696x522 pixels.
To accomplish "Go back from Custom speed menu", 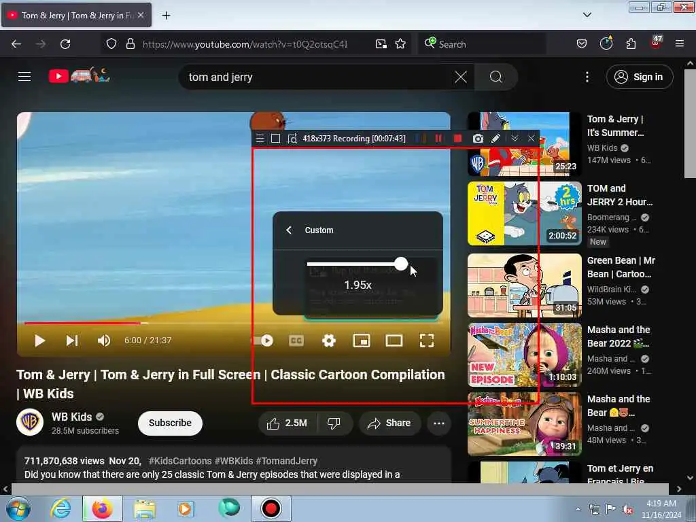I will point(289,230).
